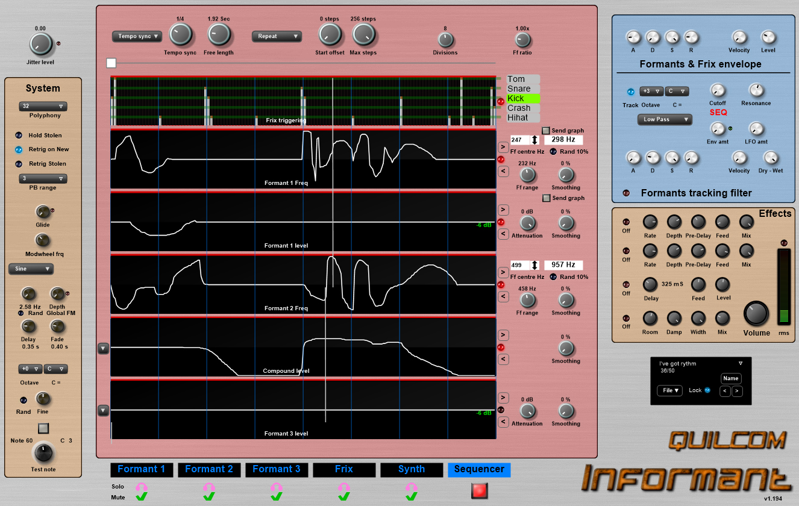Solo Formant 2 with its headphone icon
Image resolution: width=799 pixels, height=506 pixels.
click(x=208, y=487)
